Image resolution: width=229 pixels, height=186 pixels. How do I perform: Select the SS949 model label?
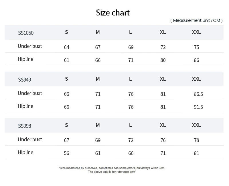coord(25,80)
